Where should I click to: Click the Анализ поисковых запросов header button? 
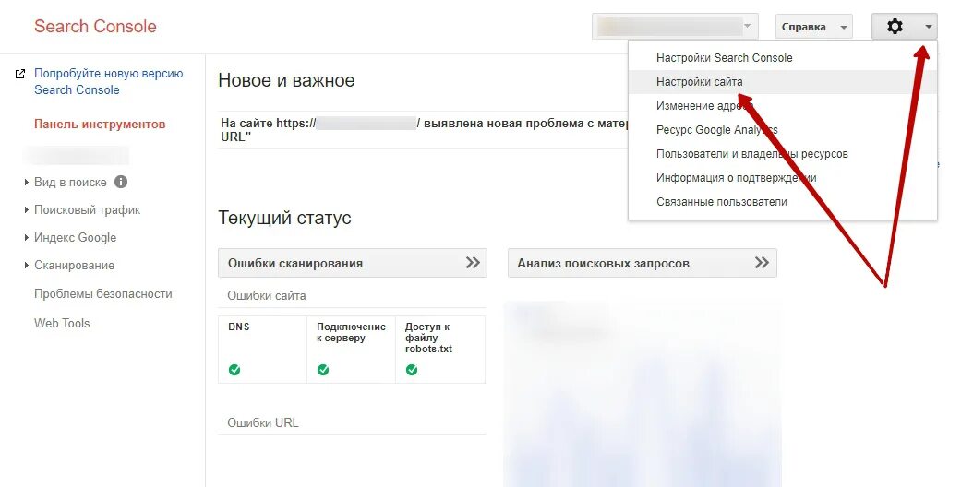coord(643,263)
